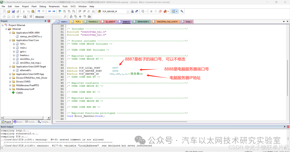
Task: Paste from clipboard icon
Action: [33, 11]
